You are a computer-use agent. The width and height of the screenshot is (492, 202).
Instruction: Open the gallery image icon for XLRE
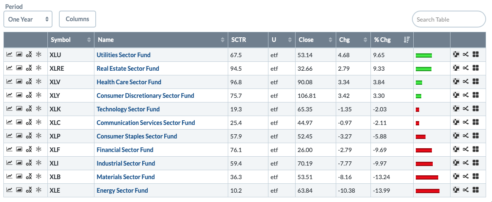19,68
